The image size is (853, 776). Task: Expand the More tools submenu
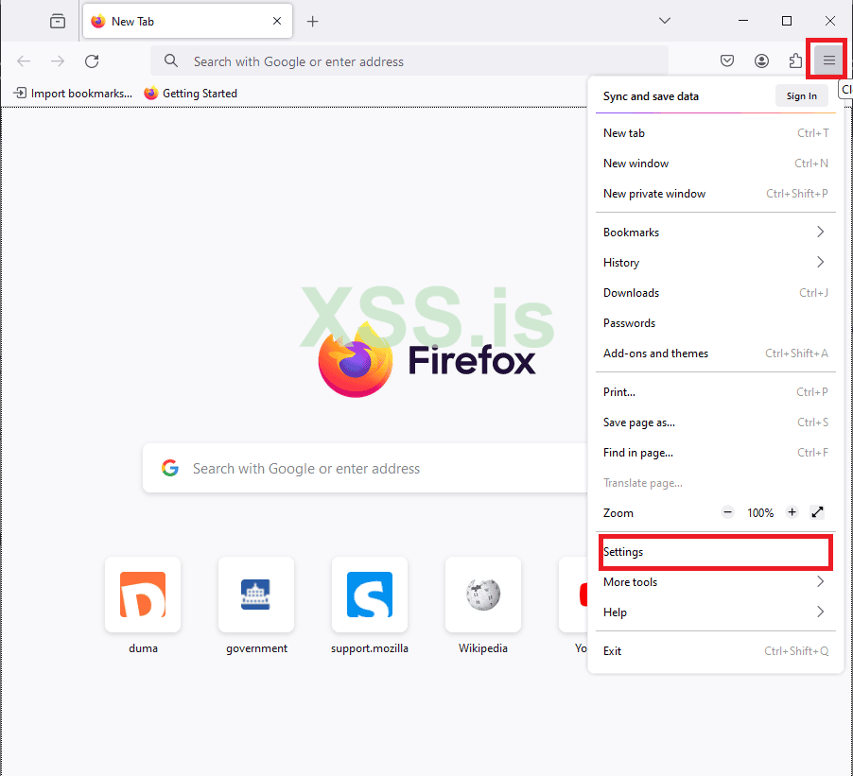(715, 582)
